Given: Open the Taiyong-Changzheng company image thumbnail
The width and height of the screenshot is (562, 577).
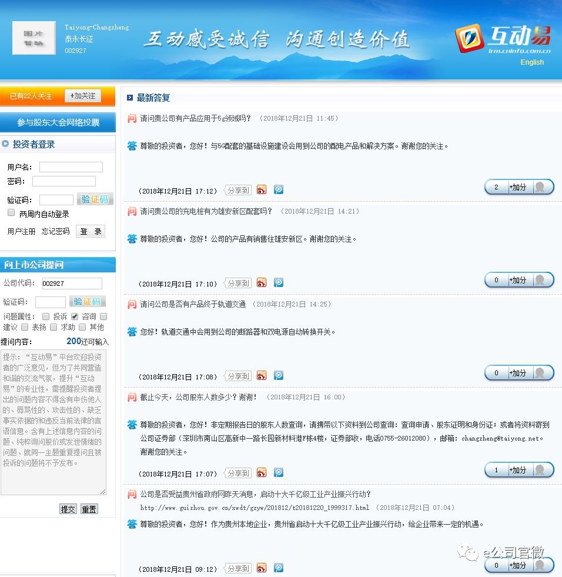Looking at the screenshot, I should 34,38.
